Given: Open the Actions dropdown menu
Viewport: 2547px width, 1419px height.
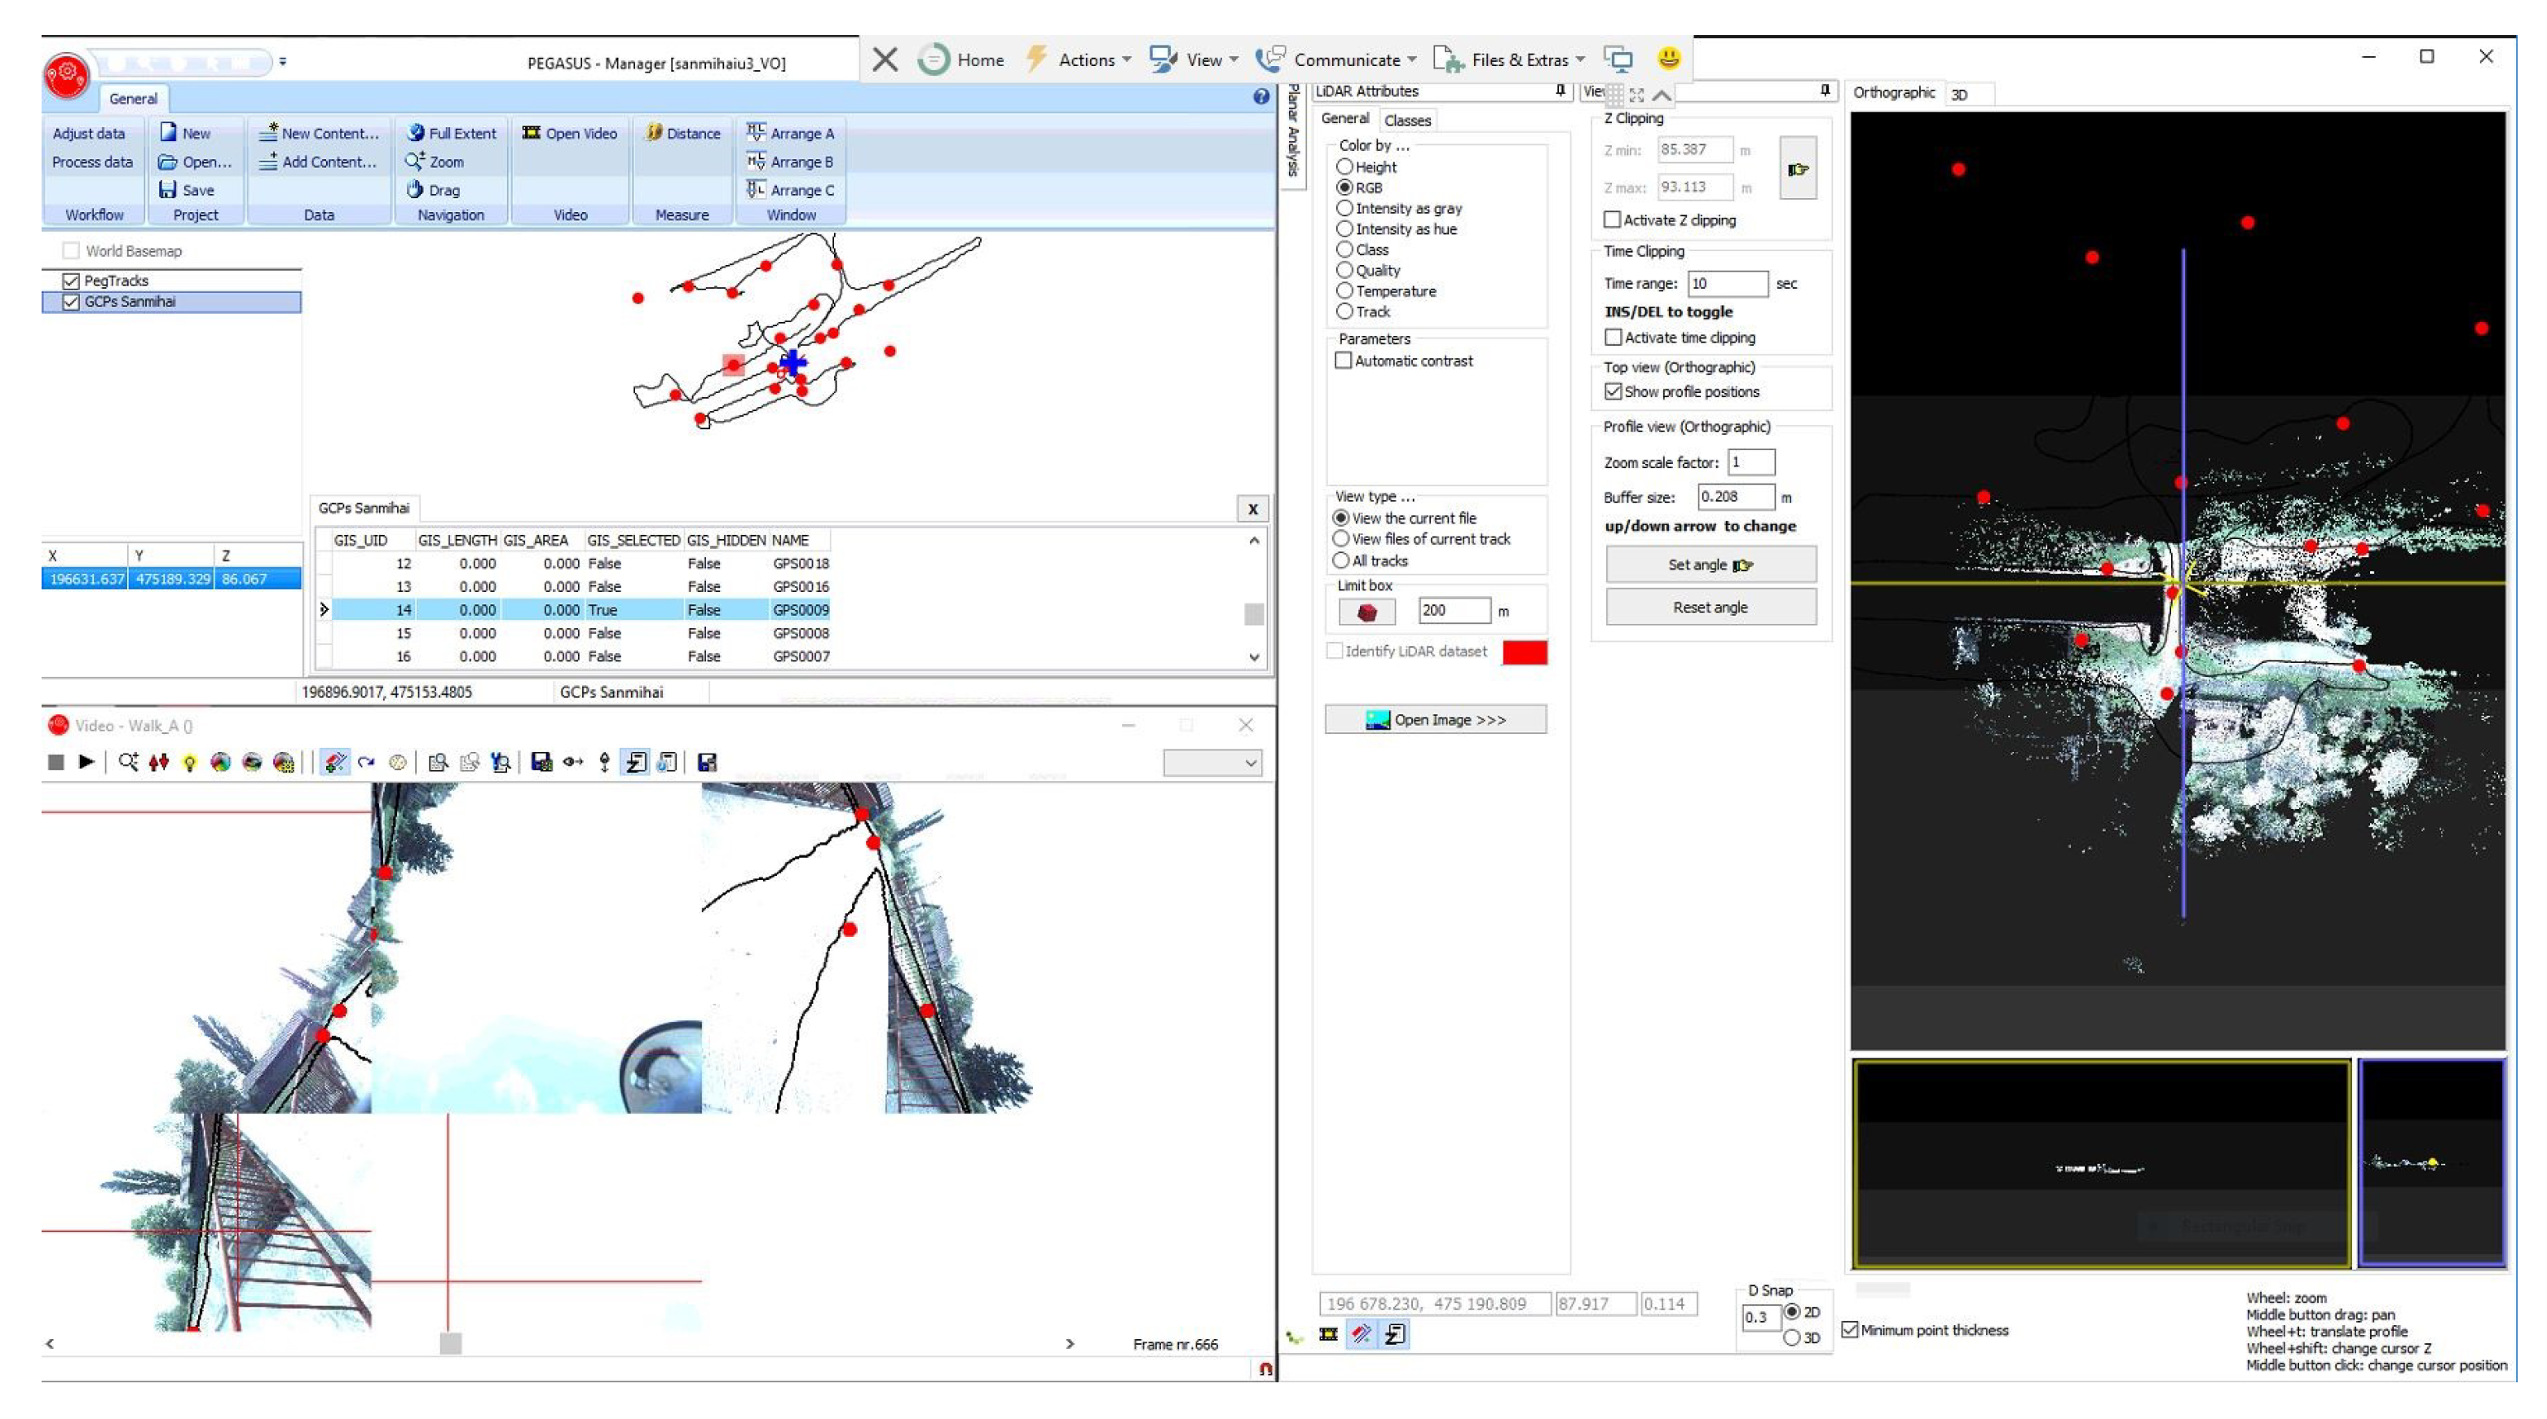Looking at the screenshot, I should (1079, 60).
